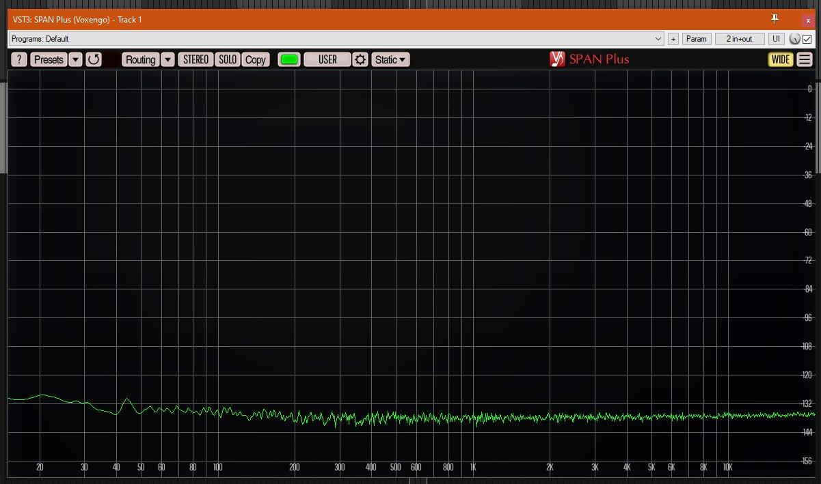Open the Static mode dropdown
Screen dimensions: 821x484
click(x=391, y=59)
